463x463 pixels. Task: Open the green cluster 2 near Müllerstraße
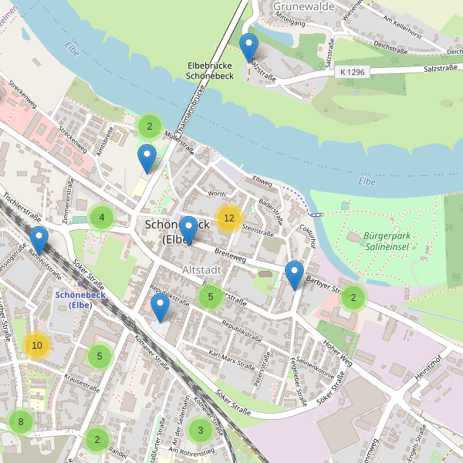(x=150, y=127)
